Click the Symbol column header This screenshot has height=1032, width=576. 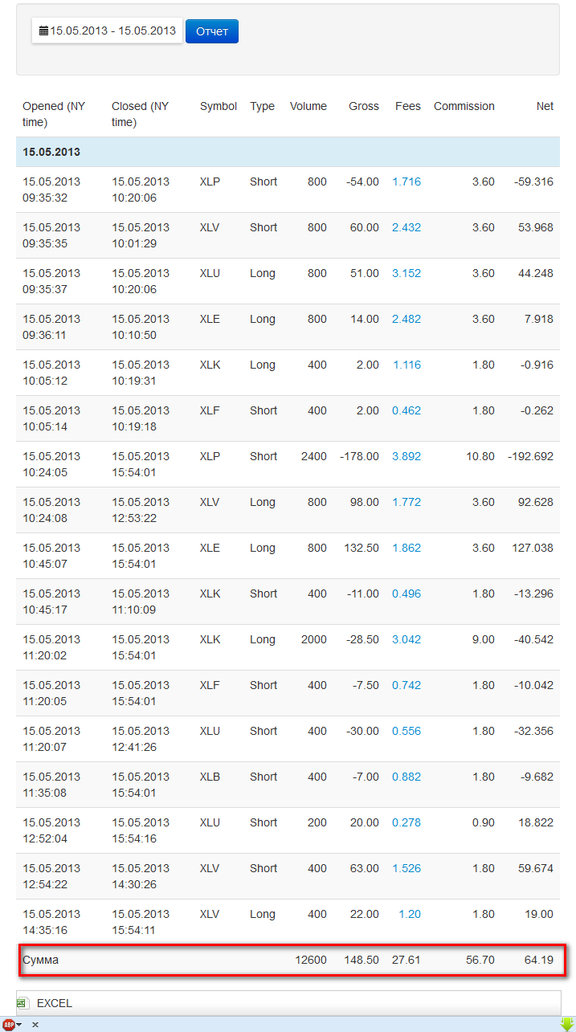click(x=219, y=106)
